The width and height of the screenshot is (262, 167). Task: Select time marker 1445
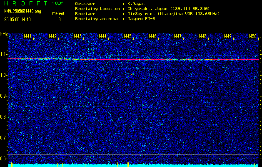click(x=127, y=36)
